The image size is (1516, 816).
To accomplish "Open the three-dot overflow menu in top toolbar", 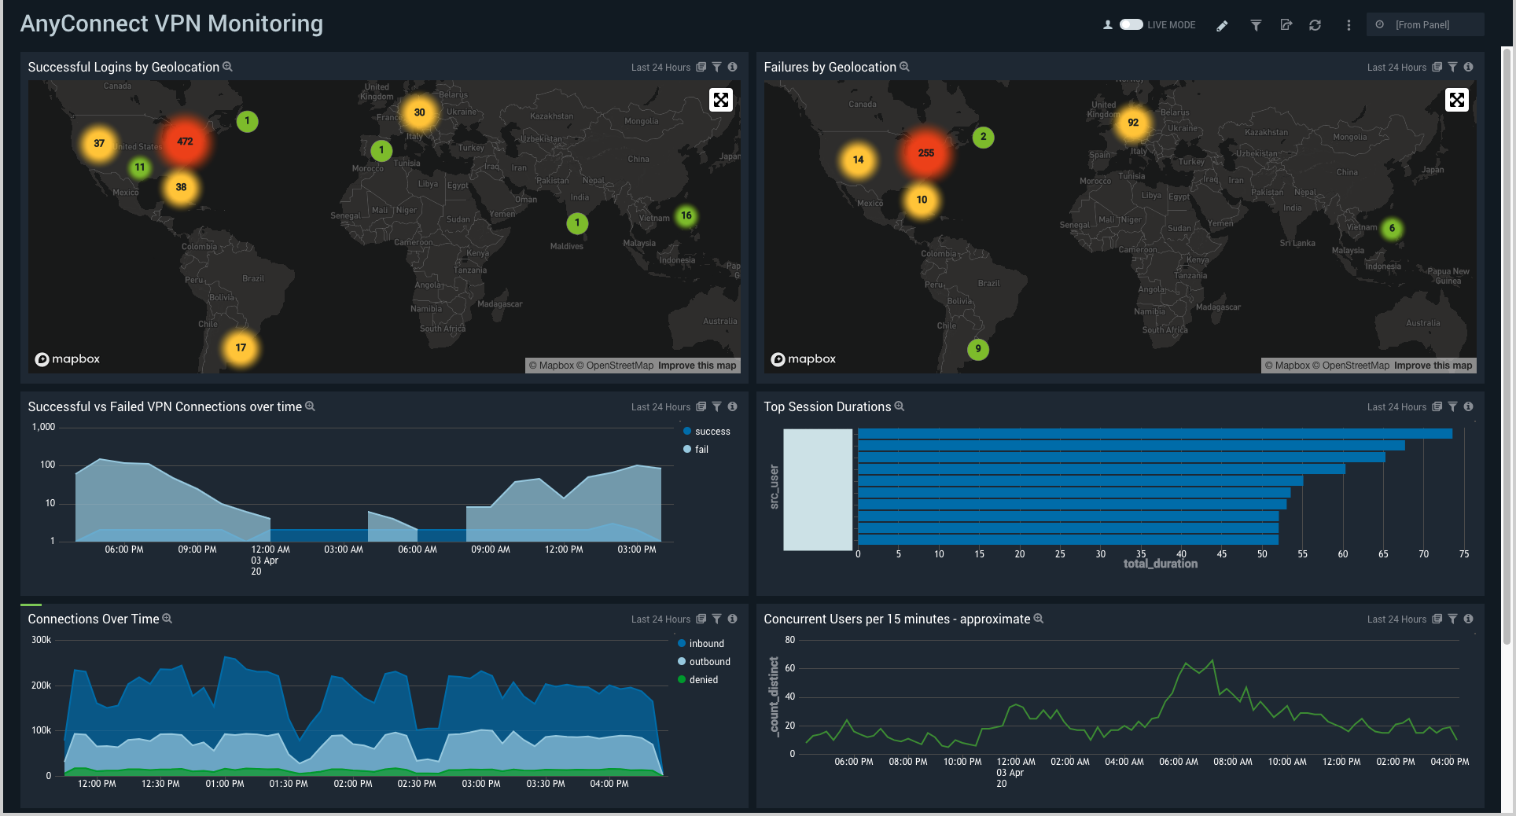I will coord(1348,25).
